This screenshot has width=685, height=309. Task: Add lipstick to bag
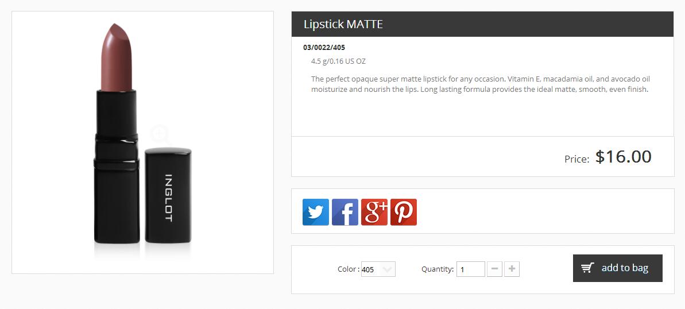point(618,268)
